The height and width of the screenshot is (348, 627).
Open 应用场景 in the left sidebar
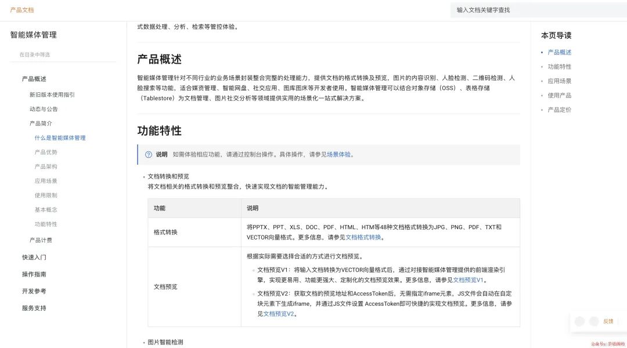click(46, 181)
